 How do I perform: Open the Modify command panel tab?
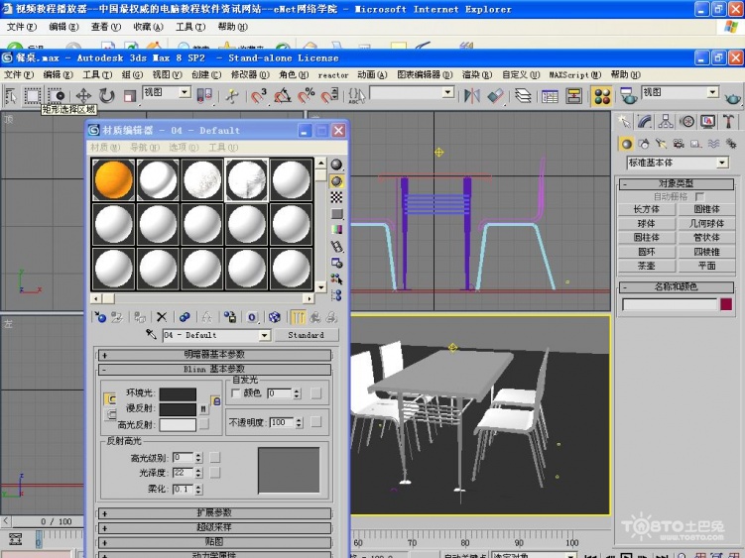644,121
